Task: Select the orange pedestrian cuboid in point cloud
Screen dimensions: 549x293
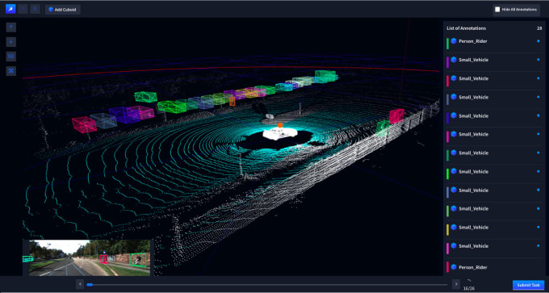Action: point(233,102)
